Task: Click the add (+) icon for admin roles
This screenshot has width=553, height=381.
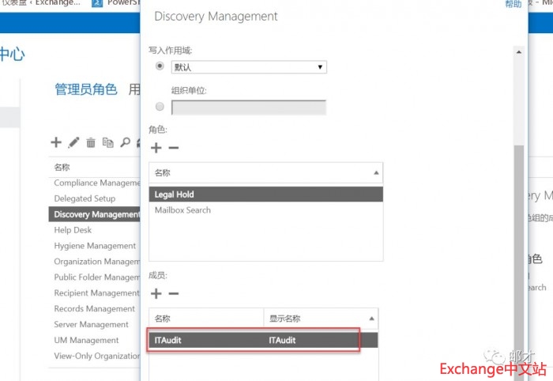Action: tap(56, 143)
